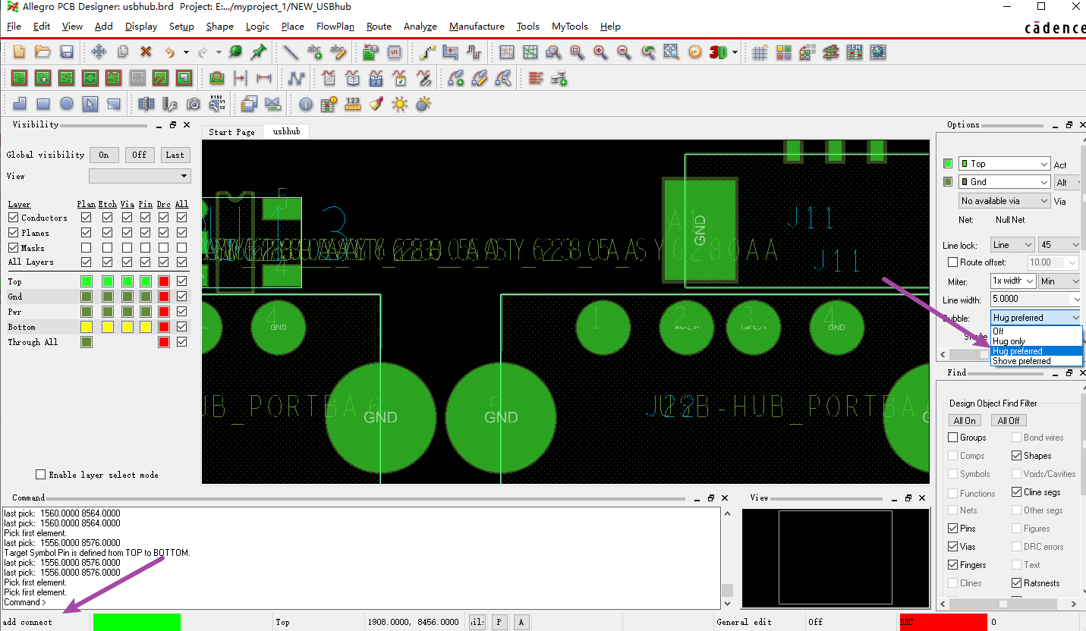The image size is (1086, 631).
Task: Select the Delay Tune tool
Action: click(474, 52)
